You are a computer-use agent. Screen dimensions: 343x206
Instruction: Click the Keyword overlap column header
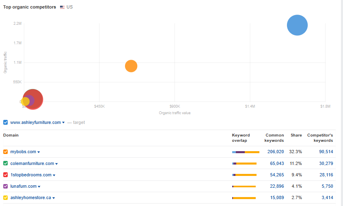241,138
